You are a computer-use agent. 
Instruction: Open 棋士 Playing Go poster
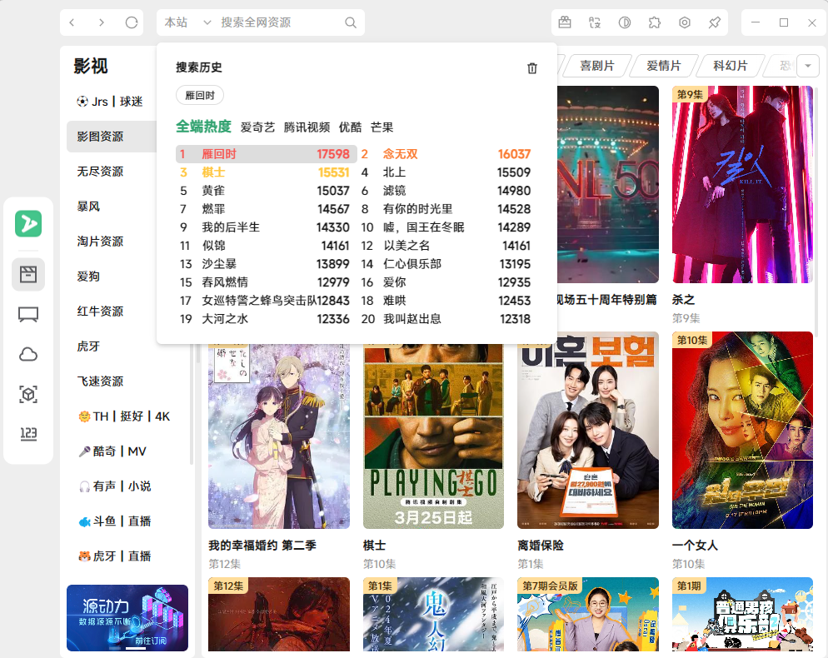(433, 436)
